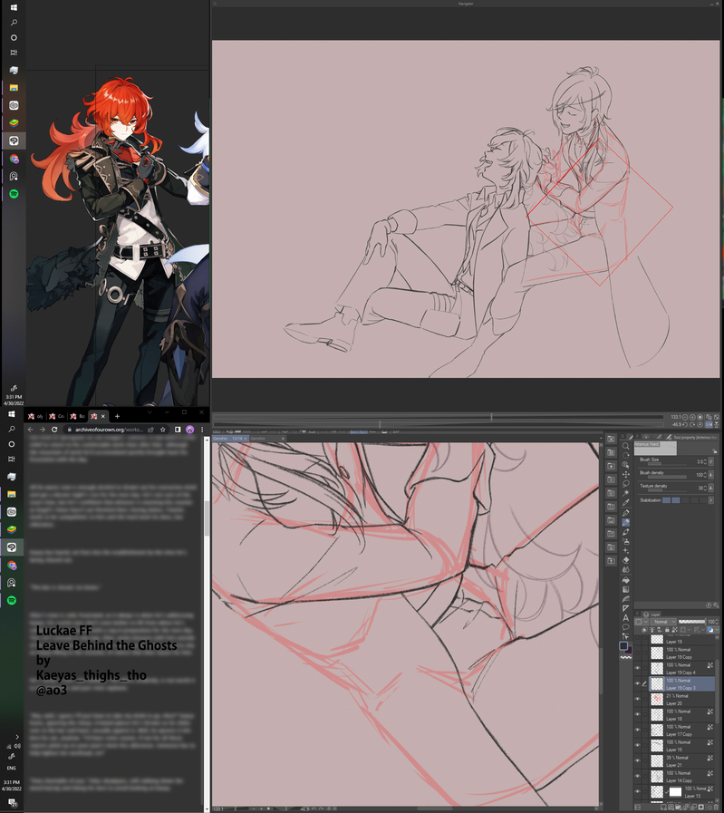Click the Lock Layer padlock icon
Viewport: 724px width, 813px height.
(x=667, y=629)
